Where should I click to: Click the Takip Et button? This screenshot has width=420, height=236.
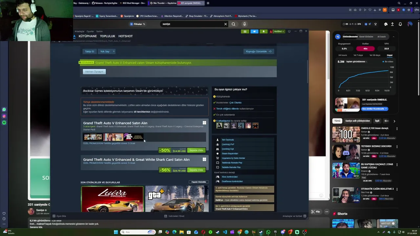90,51
